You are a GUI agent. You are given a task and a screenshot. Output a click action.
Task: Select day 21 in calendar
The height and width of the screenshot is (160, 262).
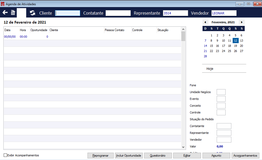205,51
